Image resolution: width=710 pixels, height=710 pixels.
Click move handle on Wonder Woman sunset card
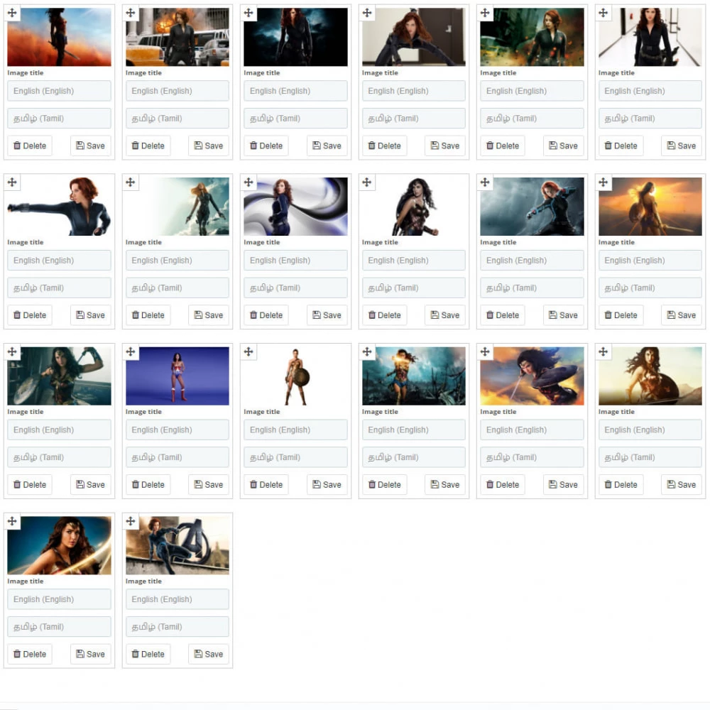tap(603, 182)
